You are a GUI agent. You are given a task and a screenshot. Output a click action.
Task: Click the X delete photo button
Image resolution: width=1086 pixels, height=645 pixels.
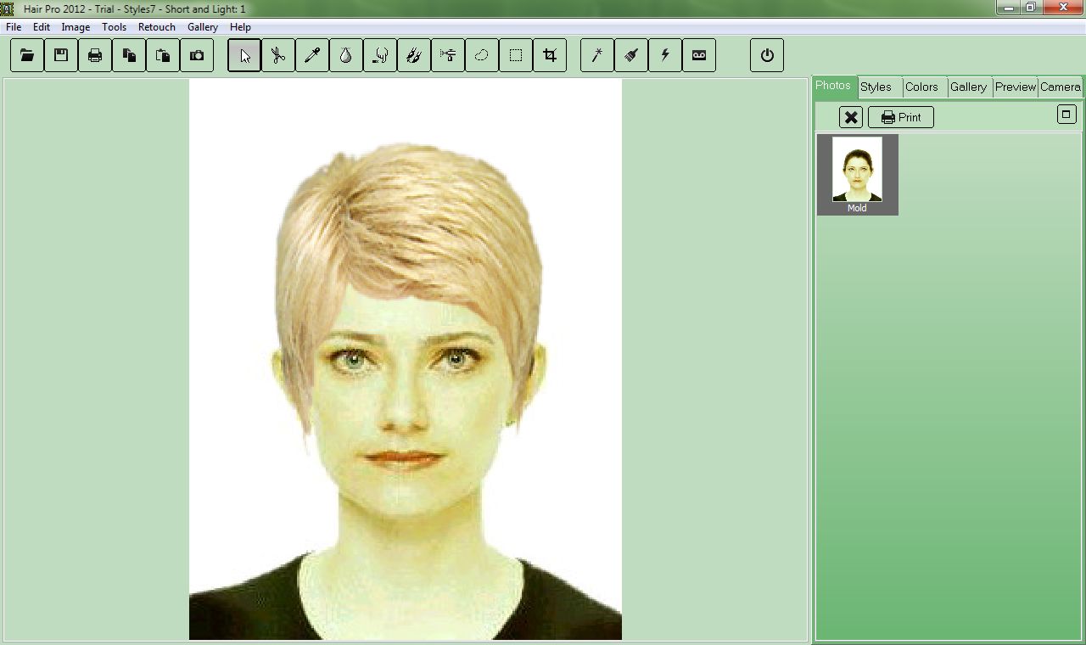pyautogui.click(x=851, y=117)
